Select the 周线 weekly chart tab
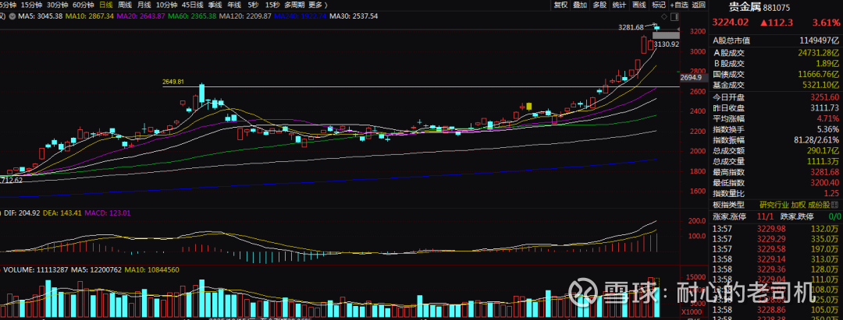The image size is (843, 320). pos(124,5)
